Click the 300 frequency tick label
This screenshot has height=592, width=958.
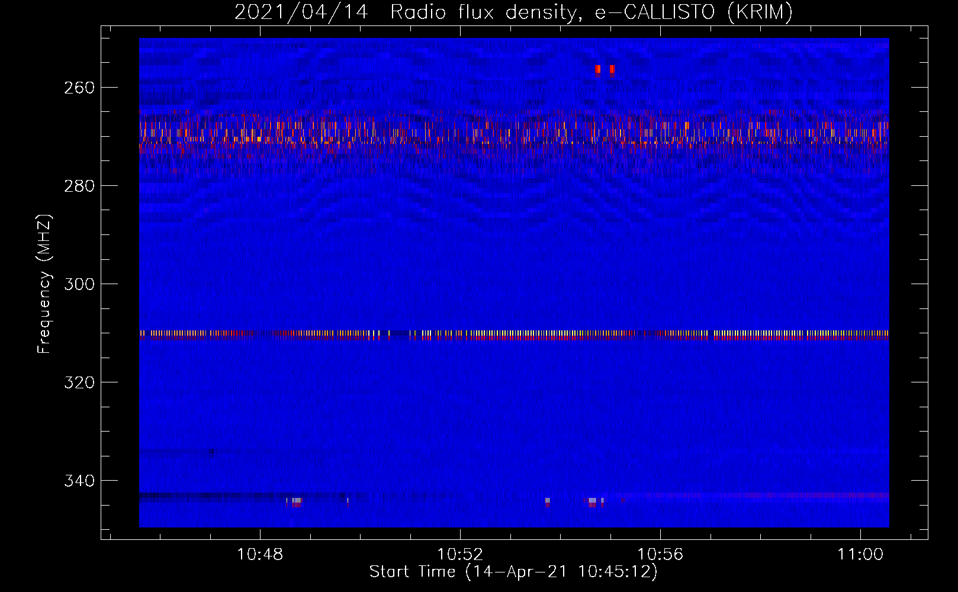tap(78, 284)
